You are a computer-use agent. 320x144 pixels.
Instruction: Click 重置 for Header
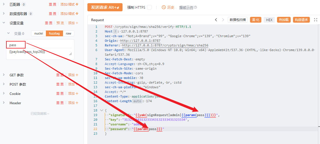(60, 103)
